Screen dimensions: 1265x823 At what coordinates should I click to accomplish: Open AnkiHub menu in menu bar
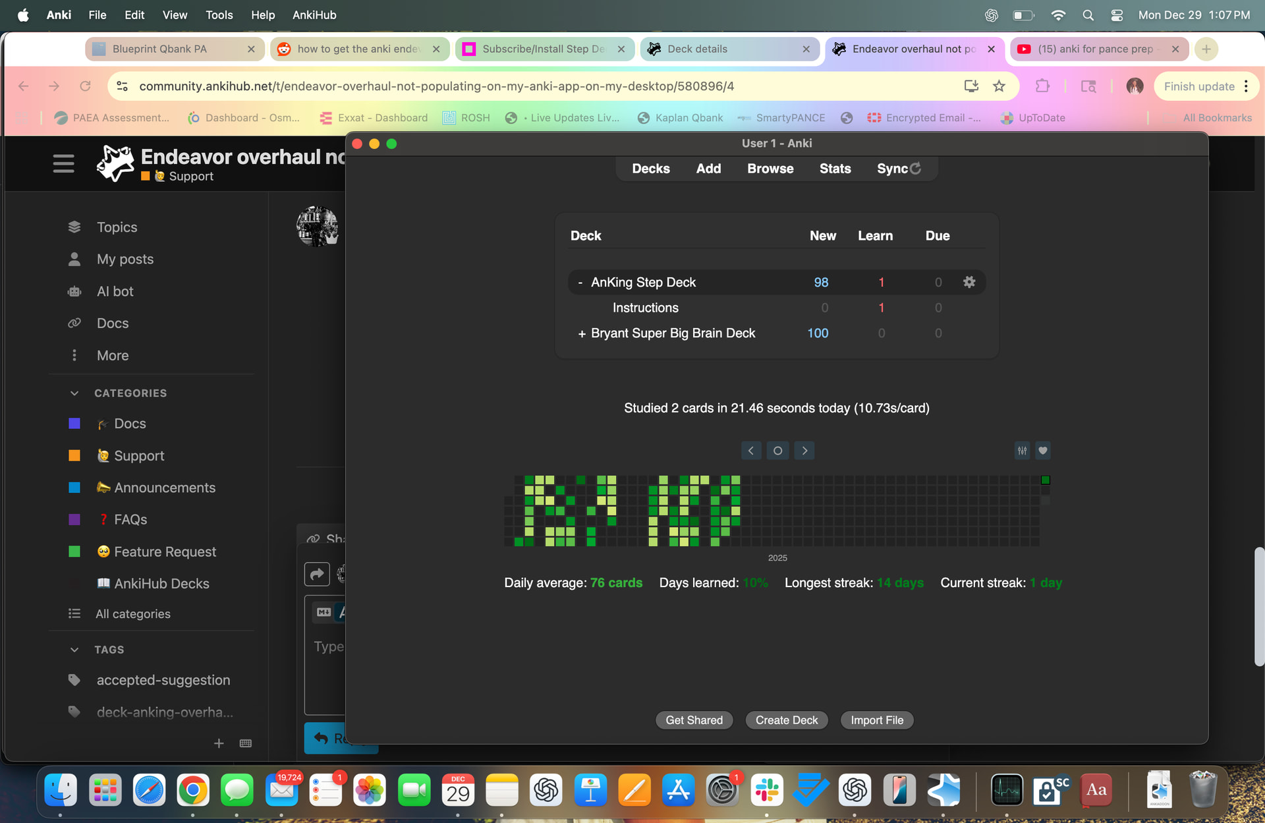(x=314, y=14)
